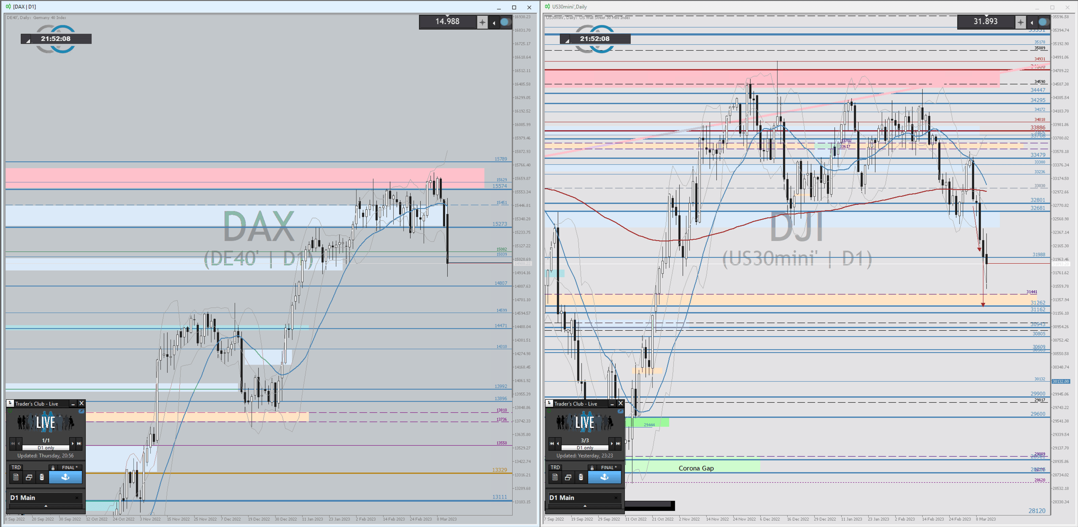Click the pin icon in the US30mini Trader's Club panel
Screen dimensions: 1078x527
(x=549, y=403)
